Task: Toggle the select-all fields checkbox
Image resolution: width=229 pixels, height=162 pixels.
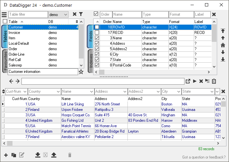Action: pyautogui.click(x=96, y=14)
